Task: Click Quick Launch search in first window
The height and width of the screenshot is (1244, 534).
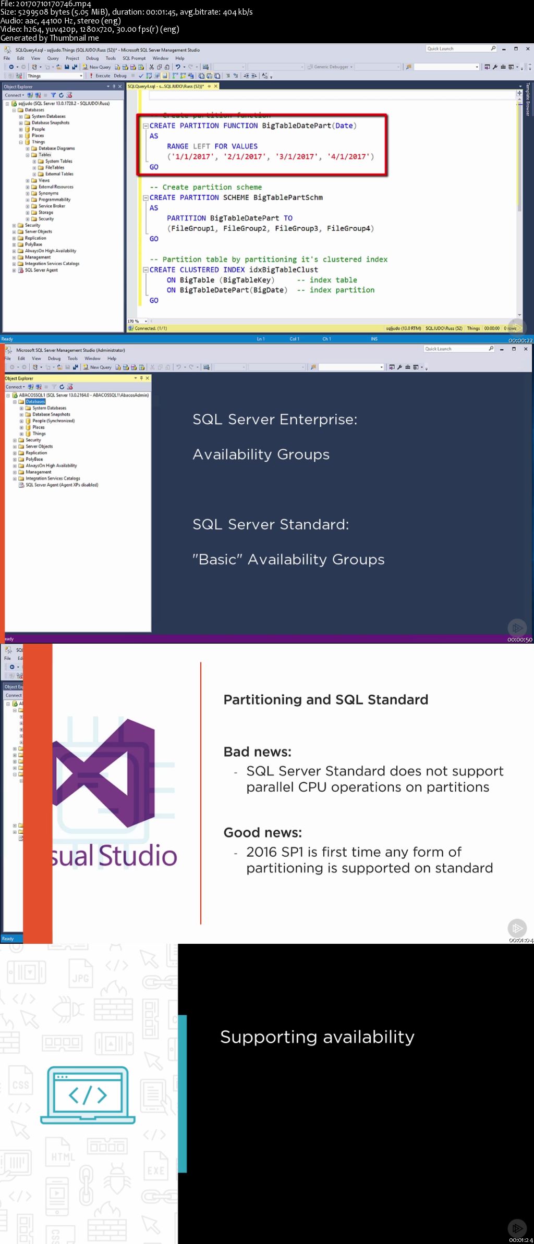Action: [x=461, y=48]
